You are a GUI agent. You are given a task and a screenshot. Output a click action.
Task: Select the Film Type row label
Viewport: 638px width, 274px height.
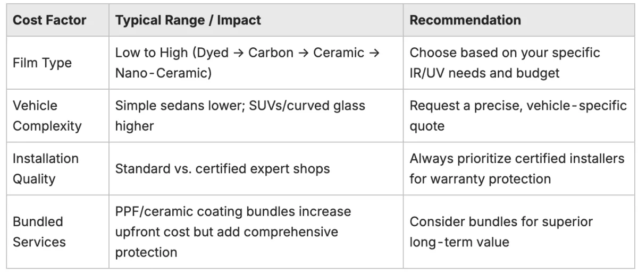coord(42,63)
